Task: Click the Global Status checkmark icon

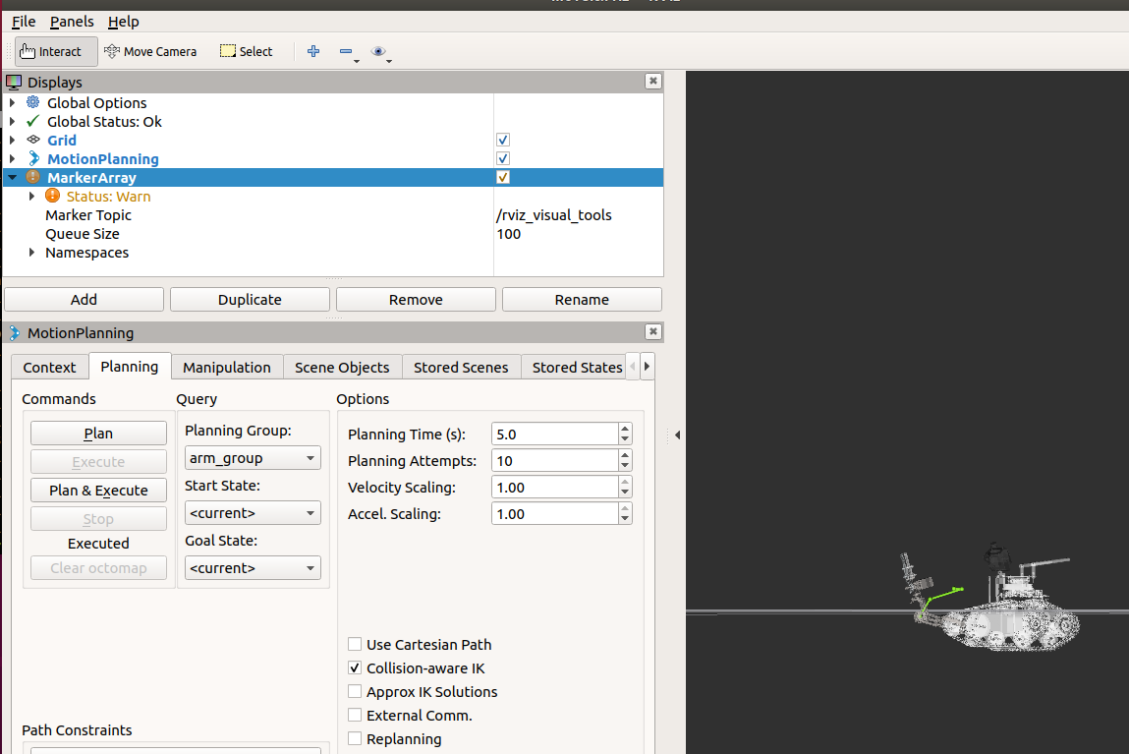Action: (33, 122)
